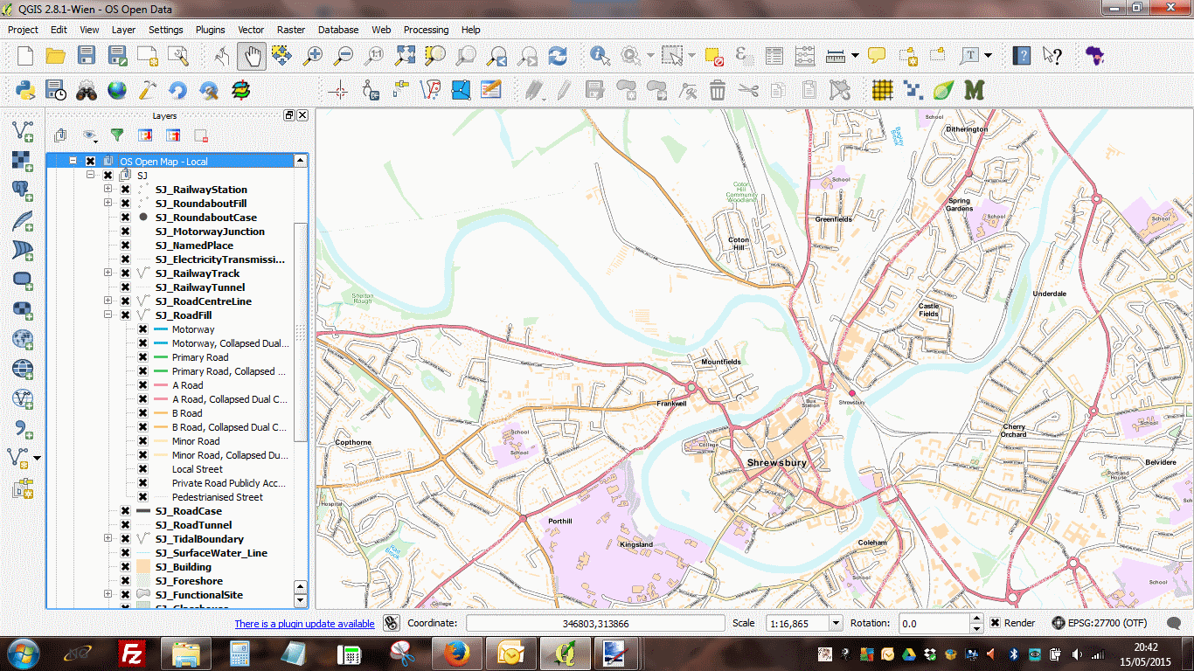The image size is (1194, 671).
Task: Open the Raster menu
Action: (x=291, y=30)
